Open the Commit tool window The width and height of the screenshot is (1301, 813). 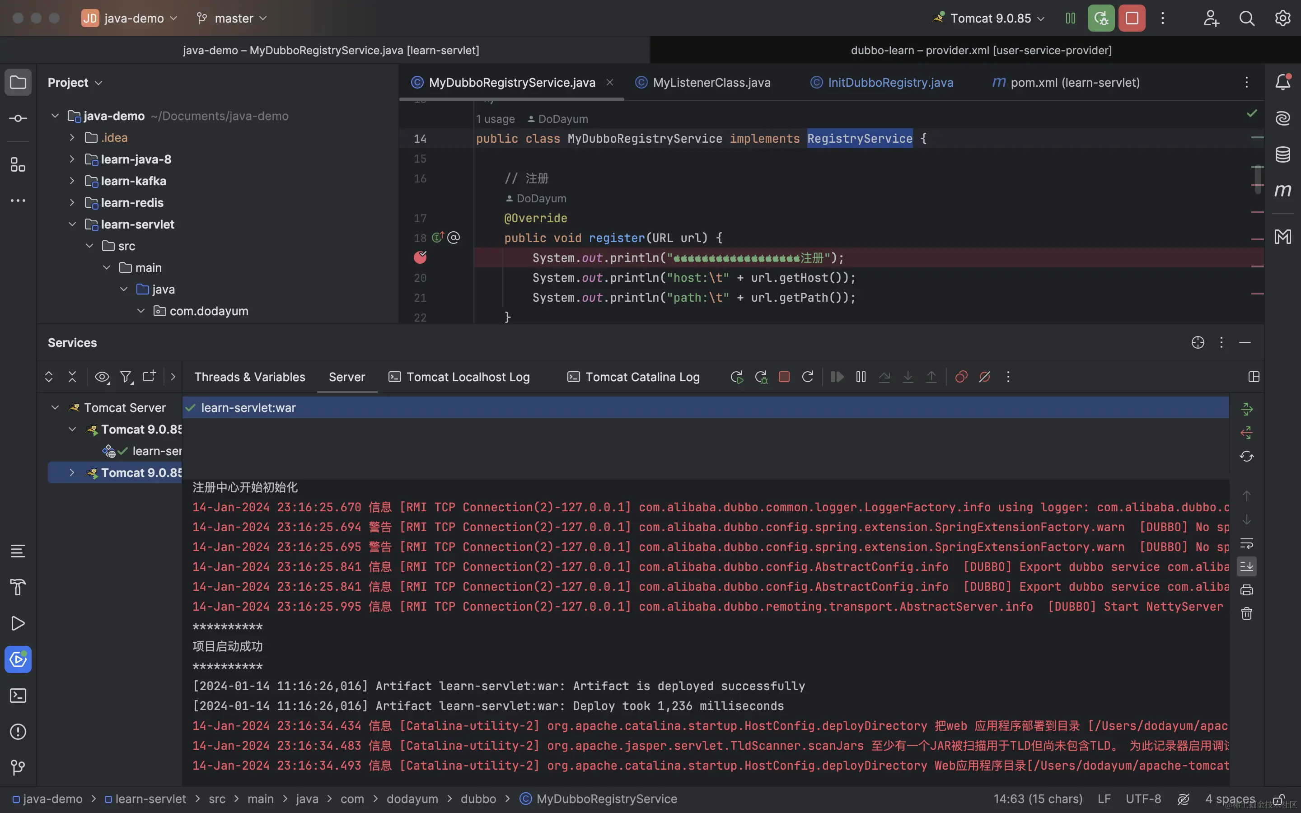pos(18,118)
